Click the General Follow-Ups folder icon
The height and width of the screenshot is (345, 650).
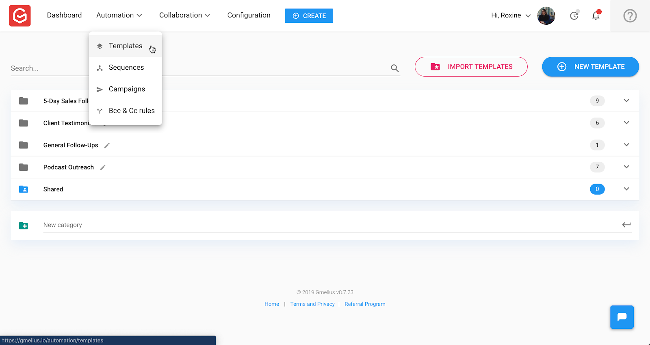(x=24, y=145)
